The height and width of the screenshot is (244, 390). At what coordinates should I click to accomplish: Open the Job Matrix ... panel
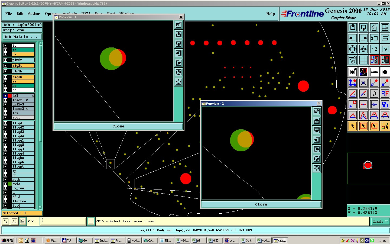[x=22, y=37]
